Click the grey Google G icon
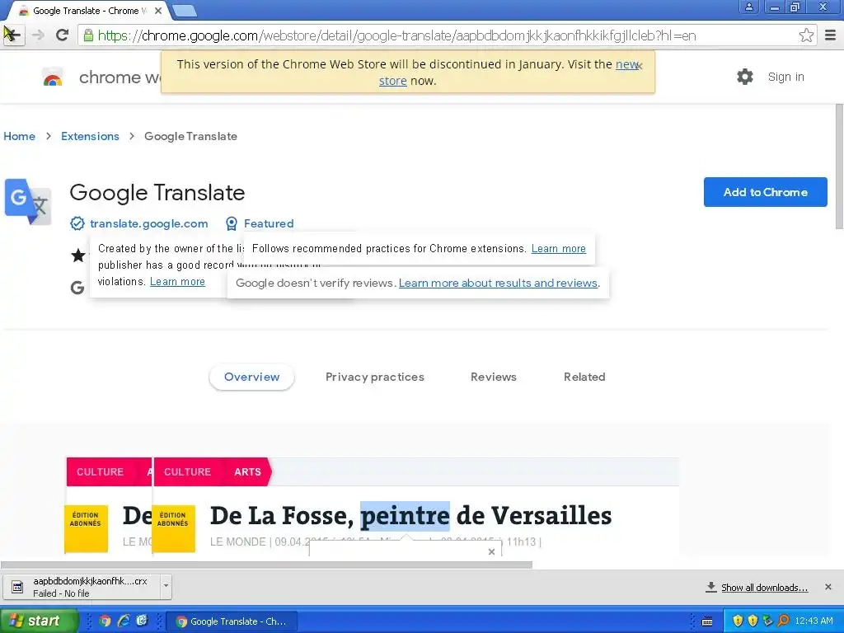 [77, 288]
